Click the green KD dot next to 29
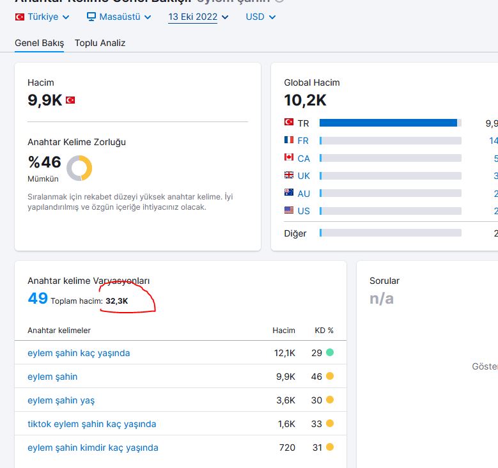 pyautogui.click(x=330, y=352)
